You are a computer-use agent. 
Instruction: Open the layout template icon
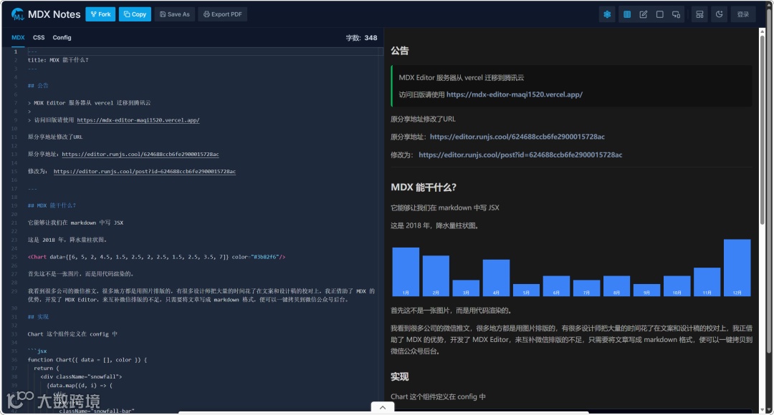(699, 14)
